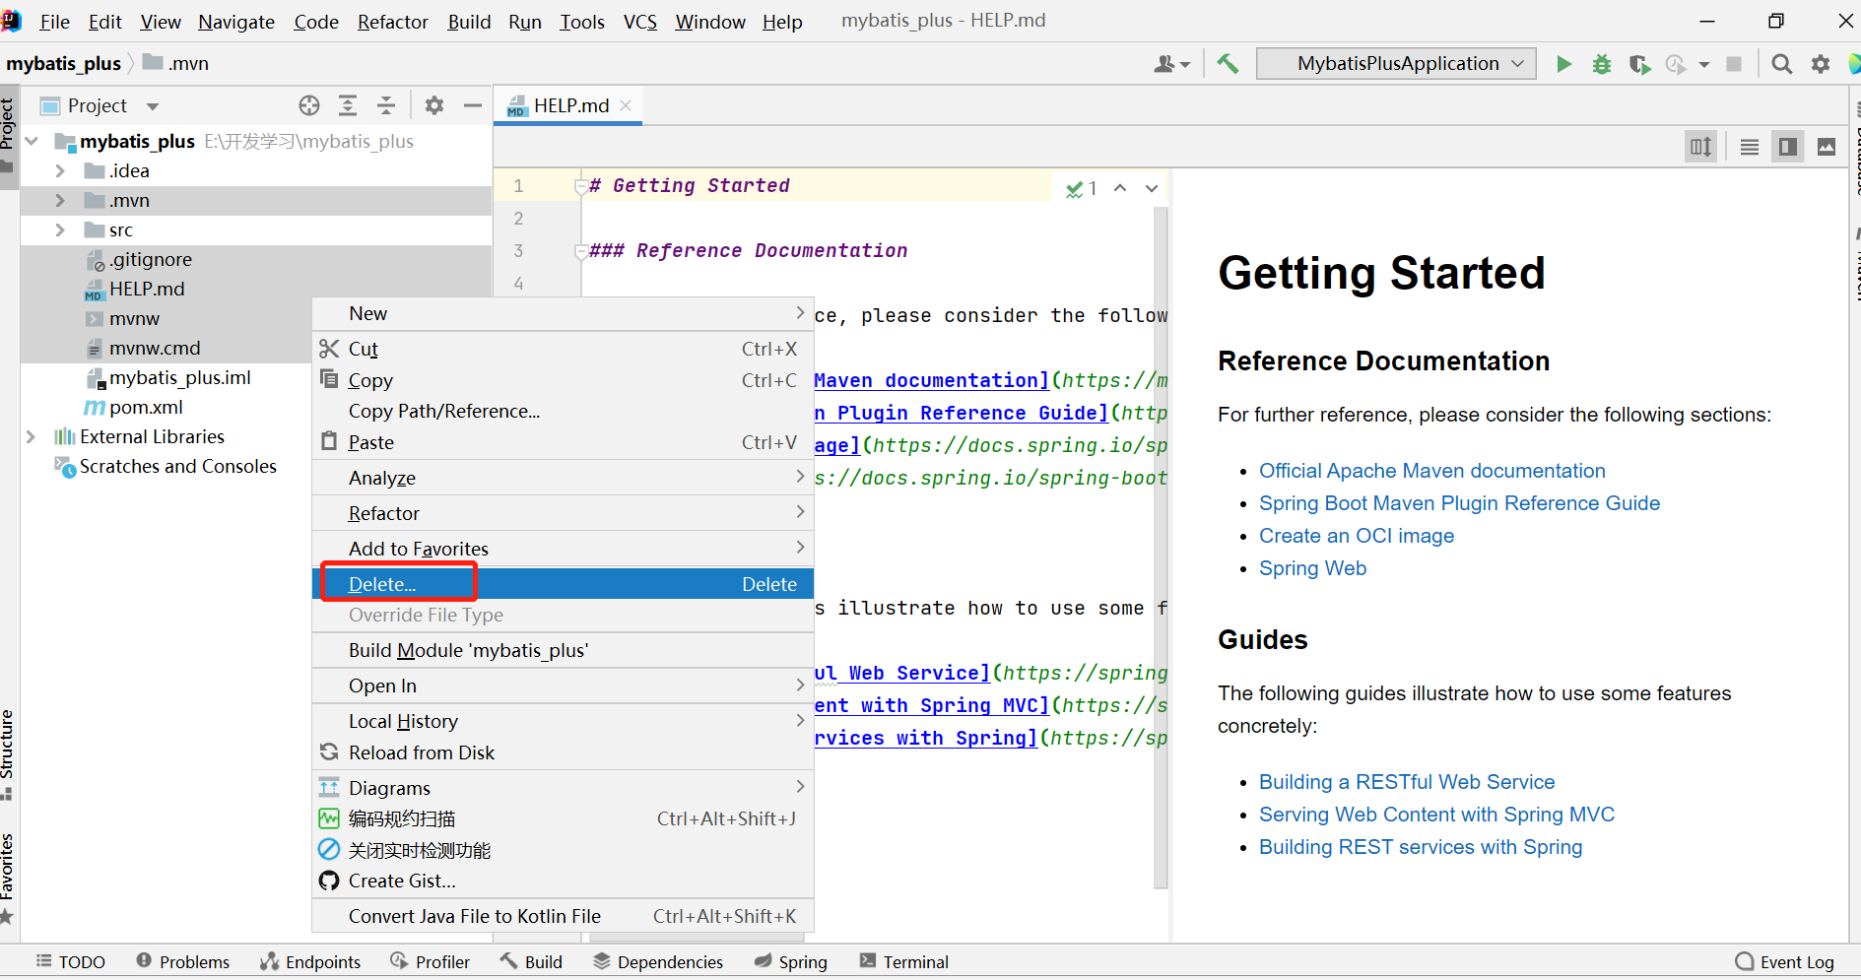Switch to preview-only view mode
The height and width of the screenshot is (980, 1861).
(1827, 147)
